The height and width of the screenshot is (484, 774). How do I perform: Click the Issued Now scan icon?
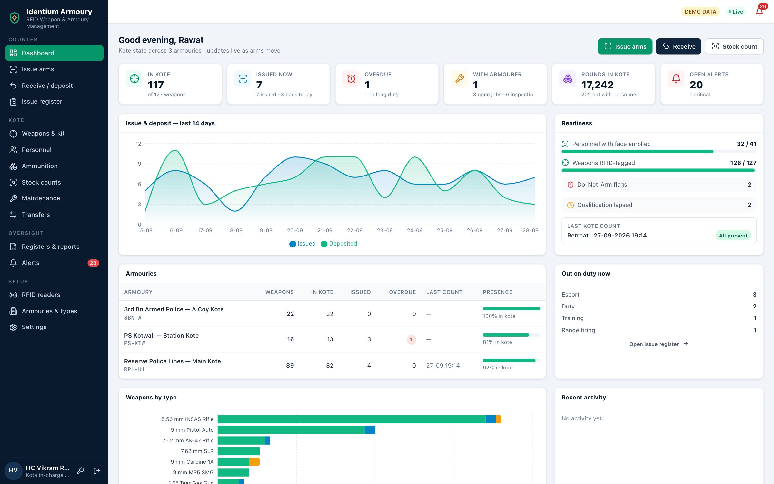[x=243, y=78]
